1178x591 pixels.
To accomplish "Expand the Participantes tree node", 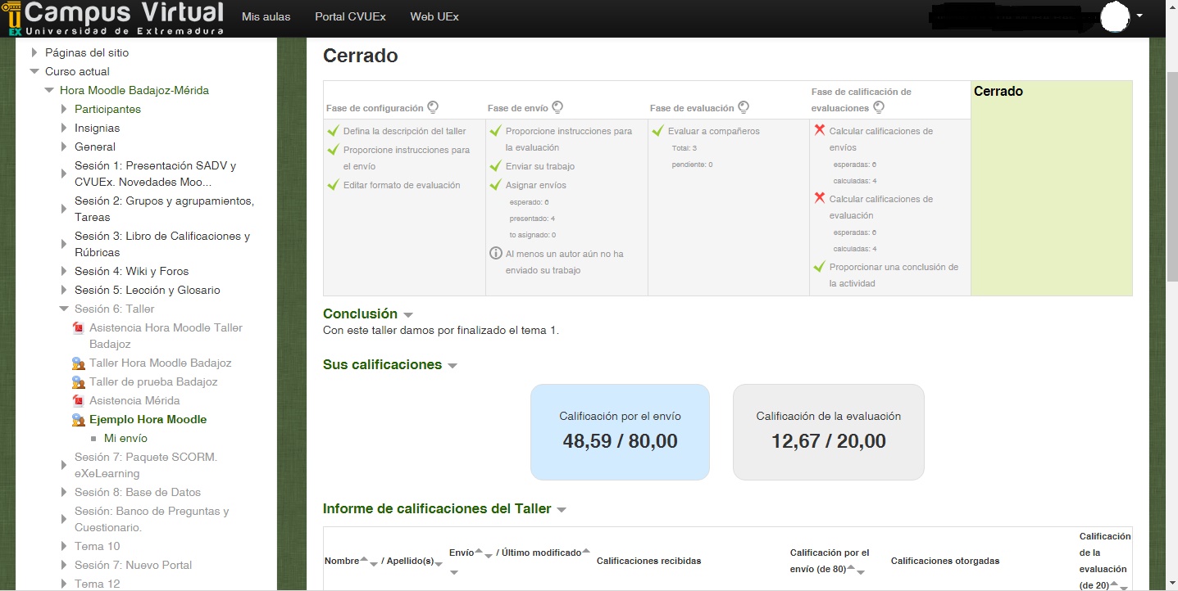I will pyautogui.click(x=64, y=109).
